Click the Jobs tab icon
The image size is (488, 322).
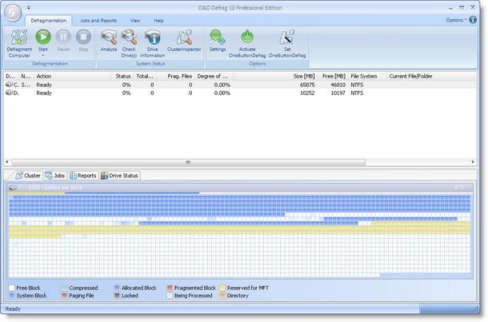(49, 176)
